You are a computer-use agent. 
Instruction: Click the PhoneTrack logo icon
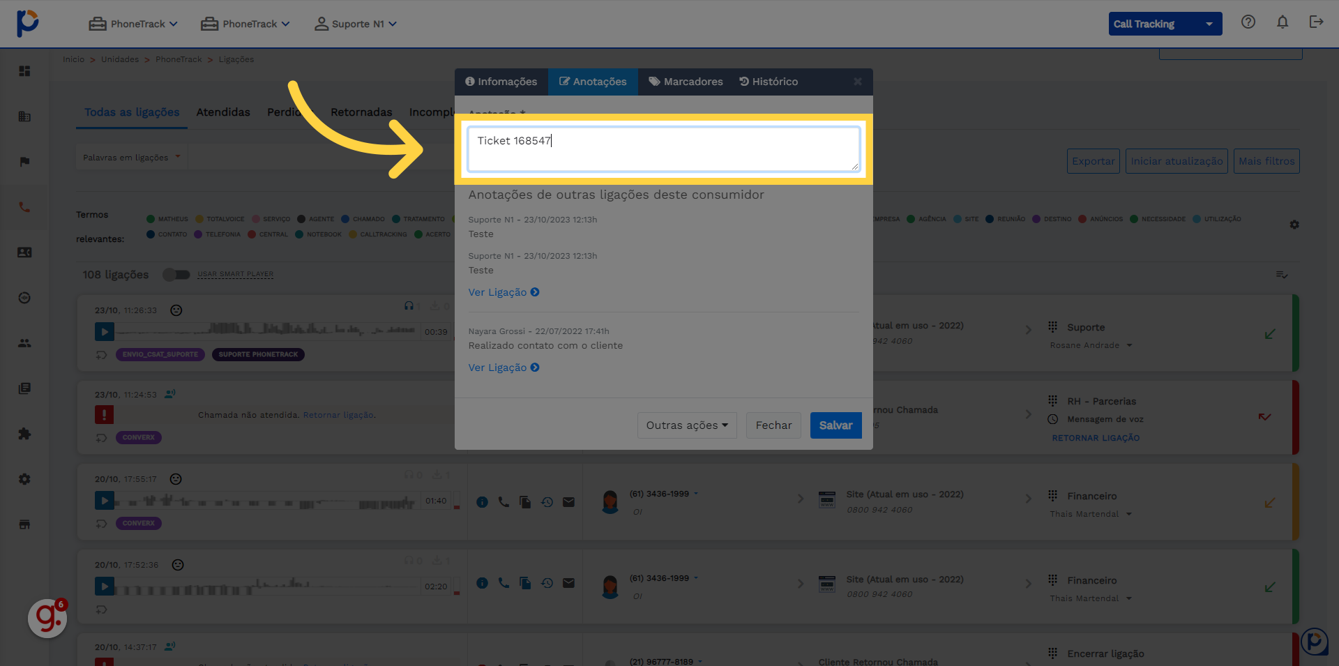(27, 23)
